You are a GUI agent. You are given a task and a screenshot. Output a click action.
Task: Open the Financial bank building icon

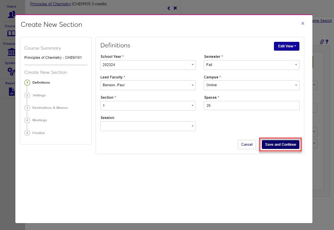click(11, 52)
